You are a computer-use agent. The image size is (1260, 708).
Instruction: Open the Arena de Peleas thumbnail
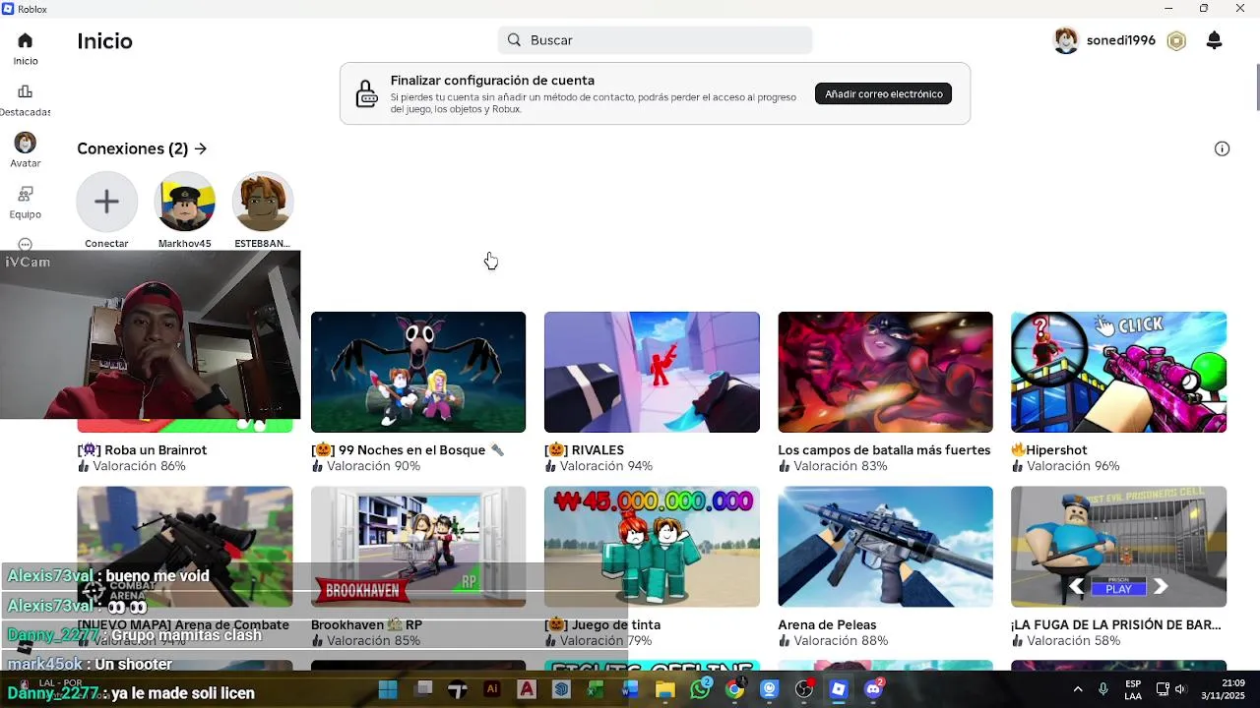[885, 546]
